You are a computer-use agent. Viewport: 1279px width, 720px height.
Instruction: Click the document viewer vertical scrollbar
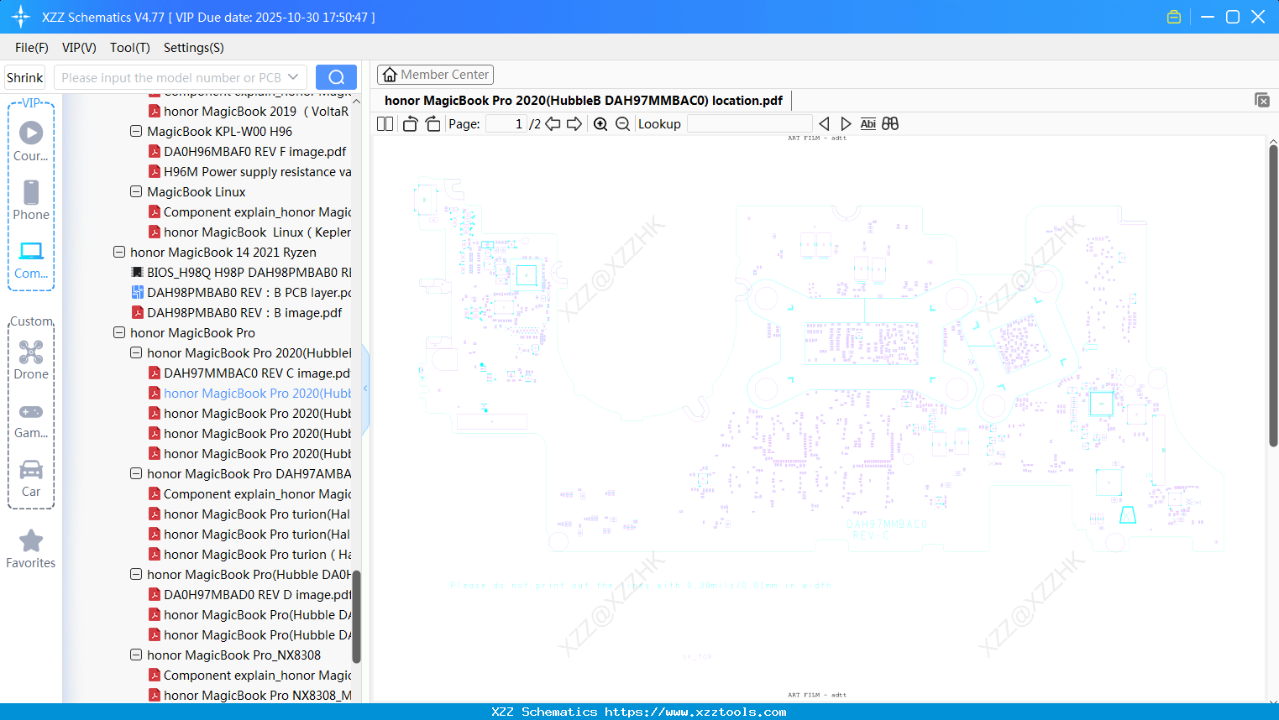point(1273,295)
